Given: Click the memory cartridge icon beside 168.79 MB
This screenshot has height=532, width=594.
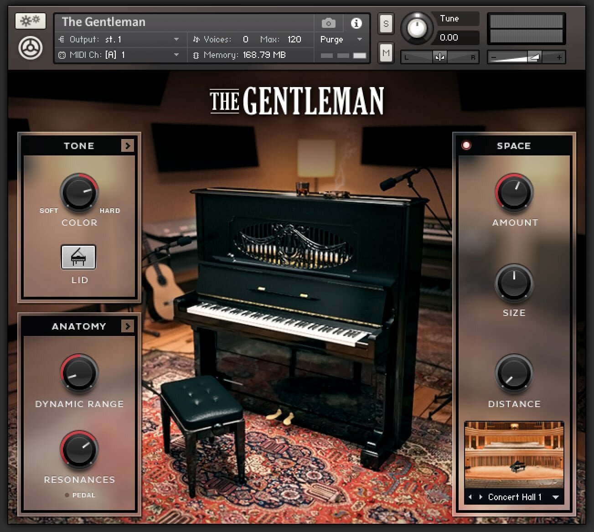Looking at the screenshot, I should [196, 55].
